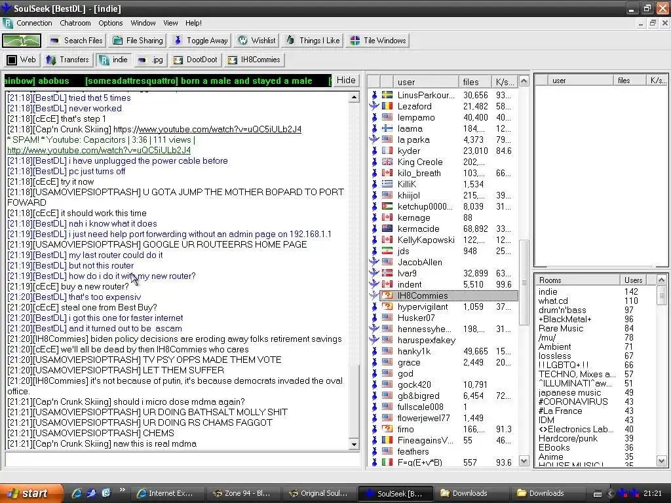Sort user list by the files column
The image size is (671, 503).
click(x=475, y=81)
